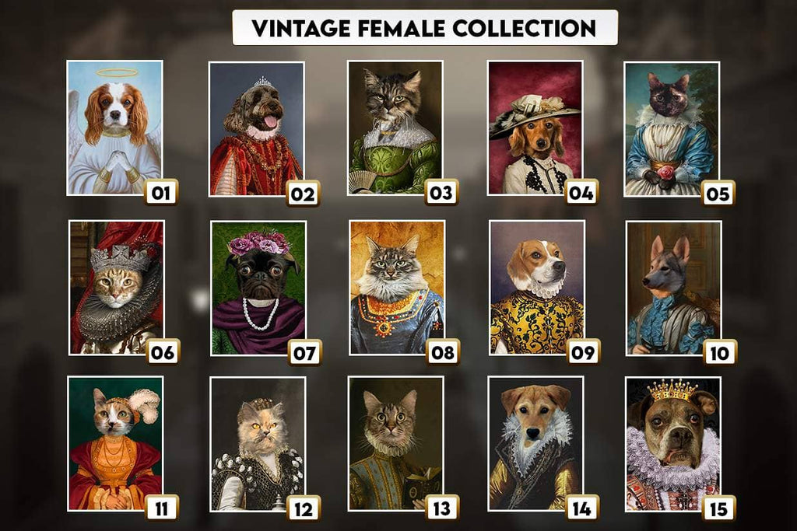797x531 pixels.
Task: Click the number badge 11
Action: (x=162, y=508)
